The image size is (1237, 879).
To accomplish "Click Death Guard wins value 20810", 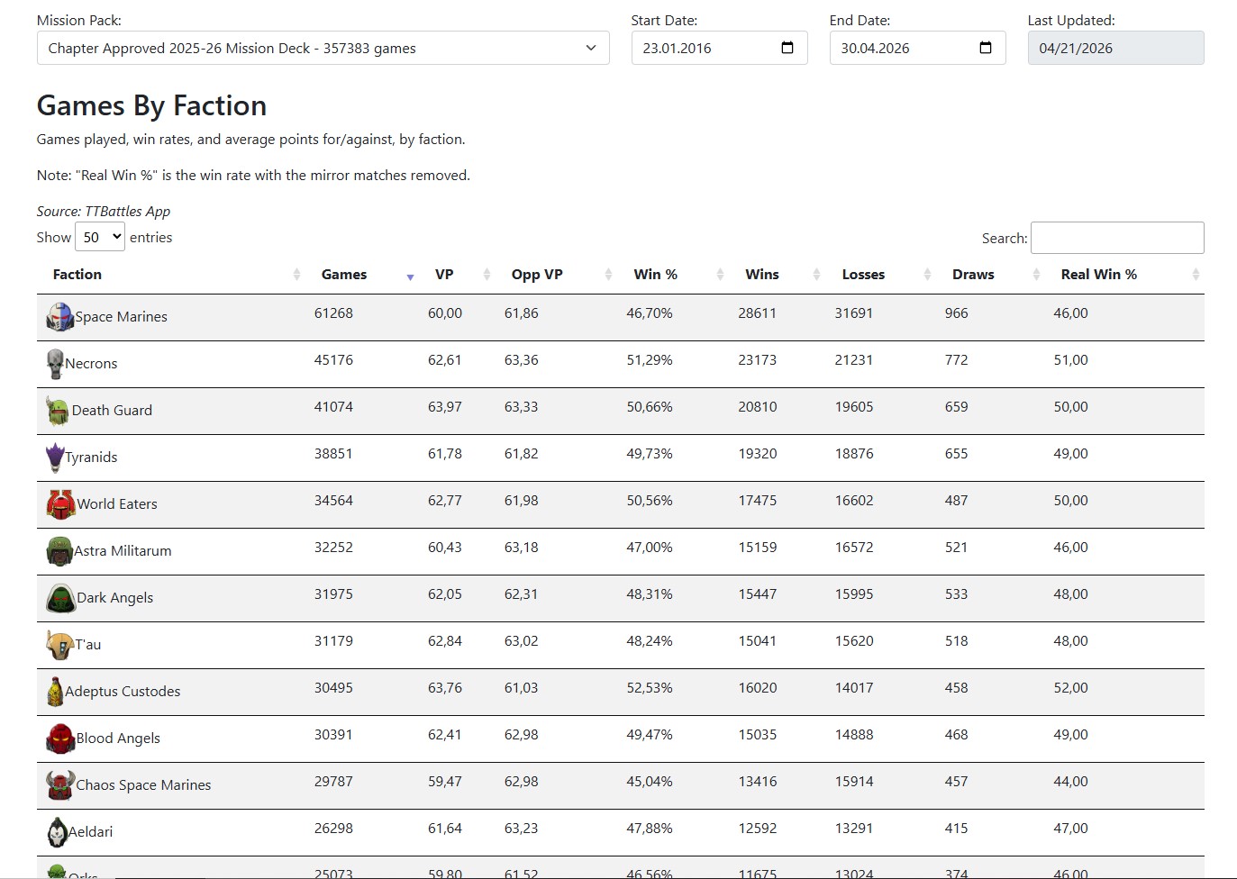I will [758, 407].
